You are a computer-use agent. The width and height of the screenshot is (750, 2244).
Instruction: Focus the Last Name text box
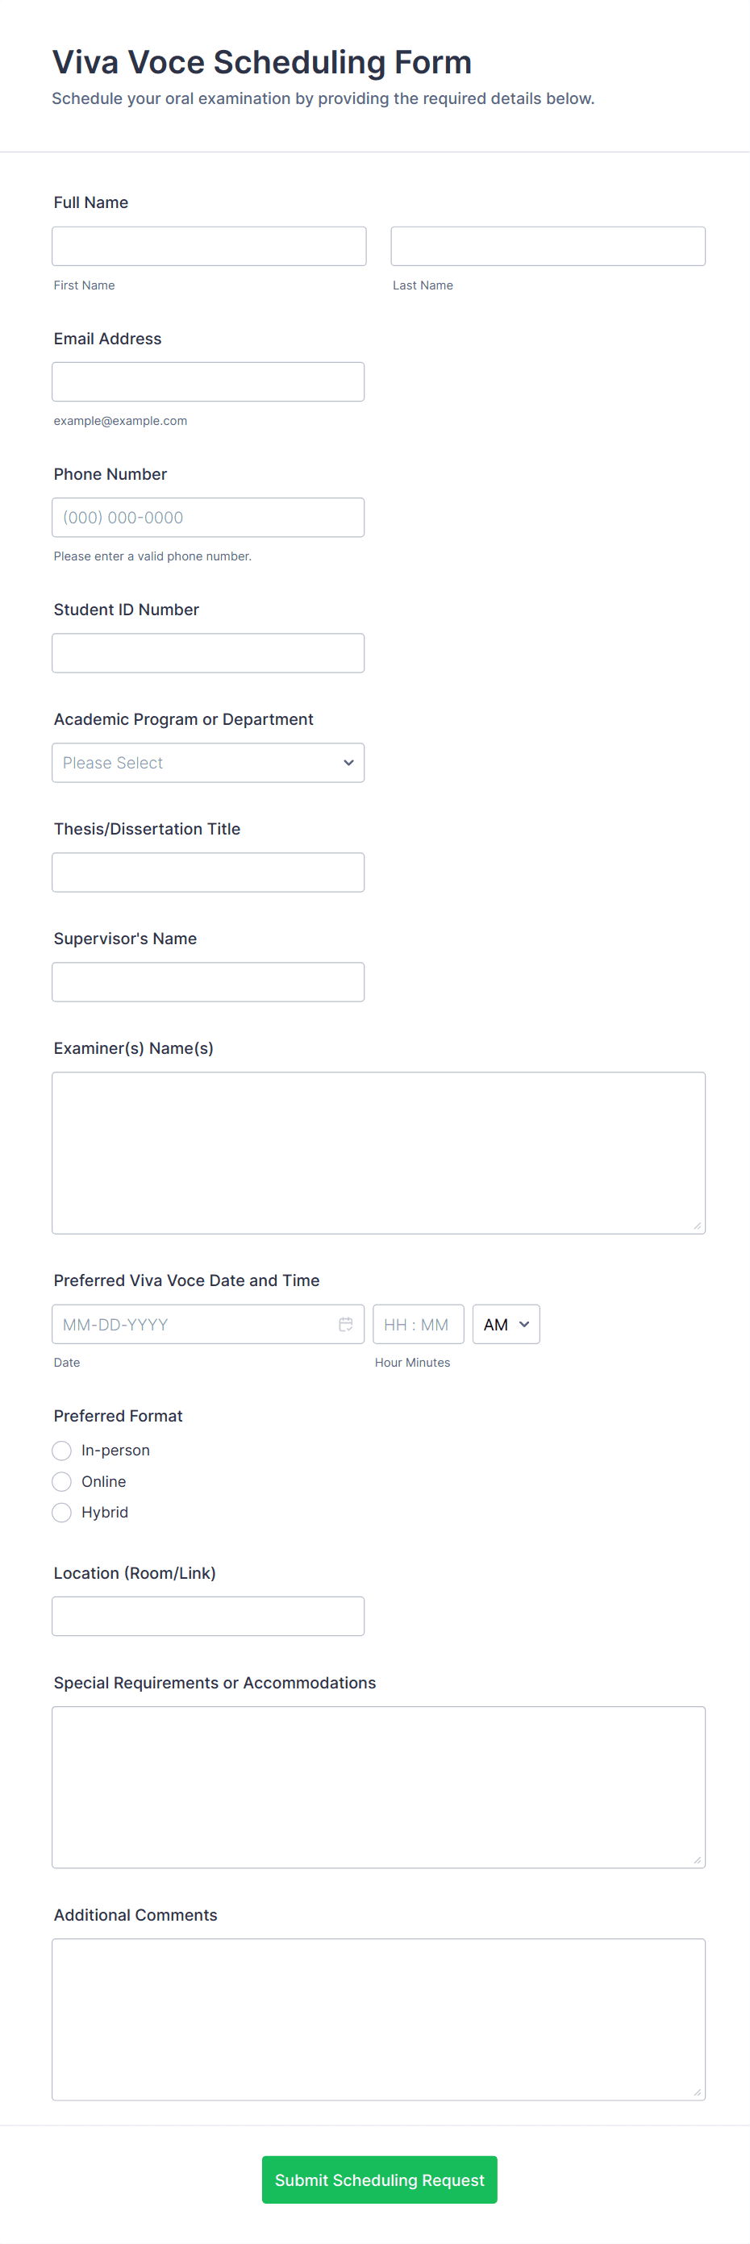click(x=548, y=247)
